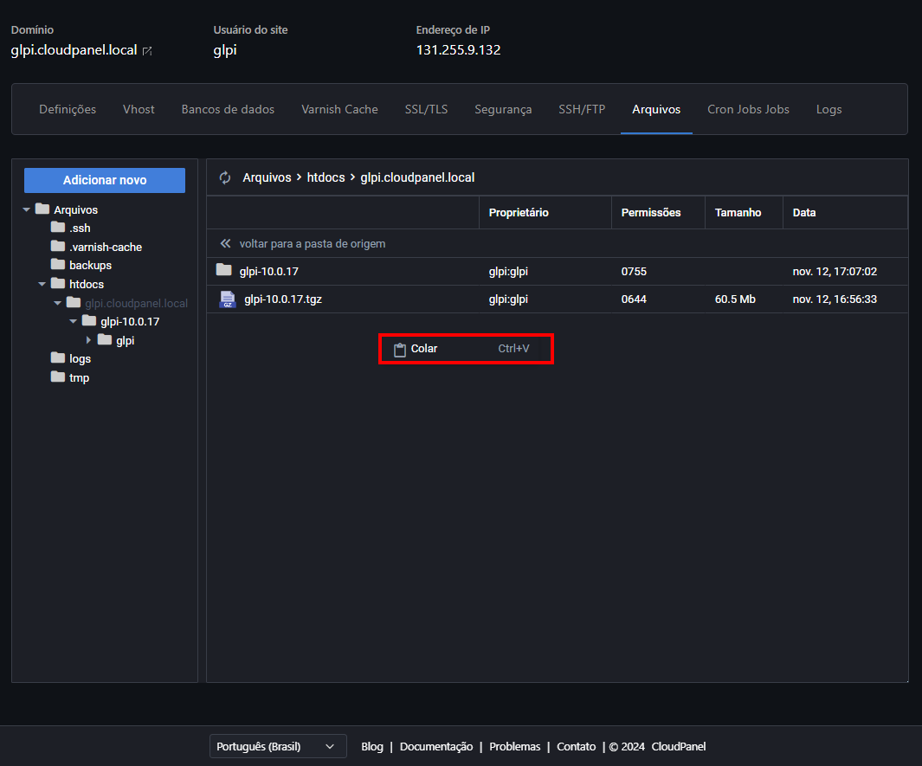Viewport: 922px width, 766px height.
Task: Choose Colar from the context menu
Action: coord(424,349)
